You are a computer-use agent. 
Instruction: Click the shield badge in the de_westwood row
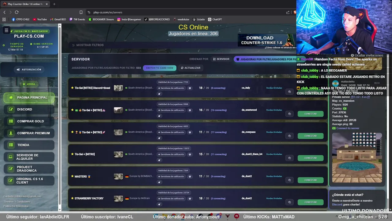click(x=190, y=110)
